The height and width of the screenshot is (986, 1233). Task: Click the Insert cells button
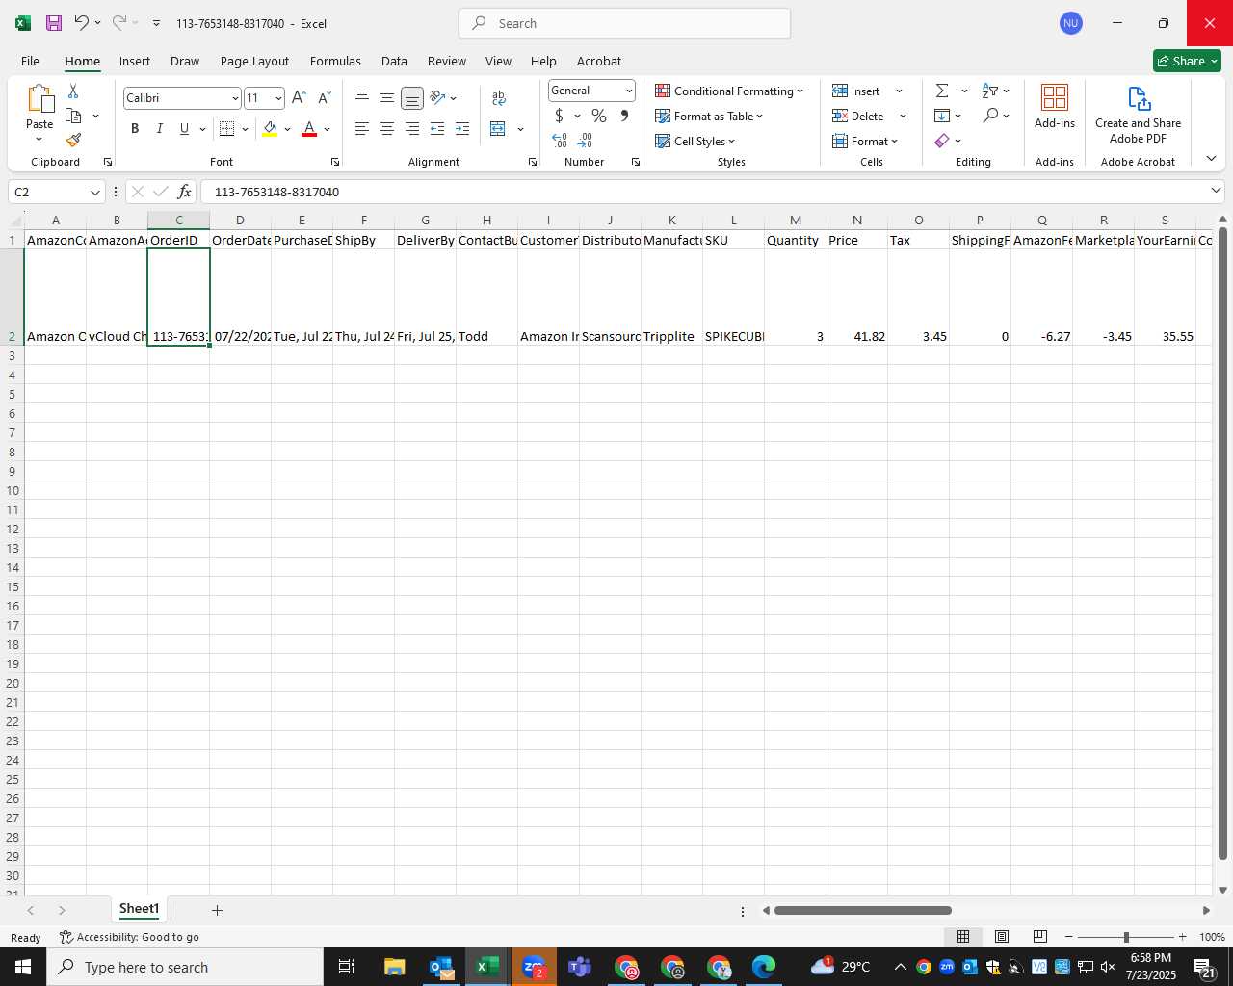(x=856, y=91)
